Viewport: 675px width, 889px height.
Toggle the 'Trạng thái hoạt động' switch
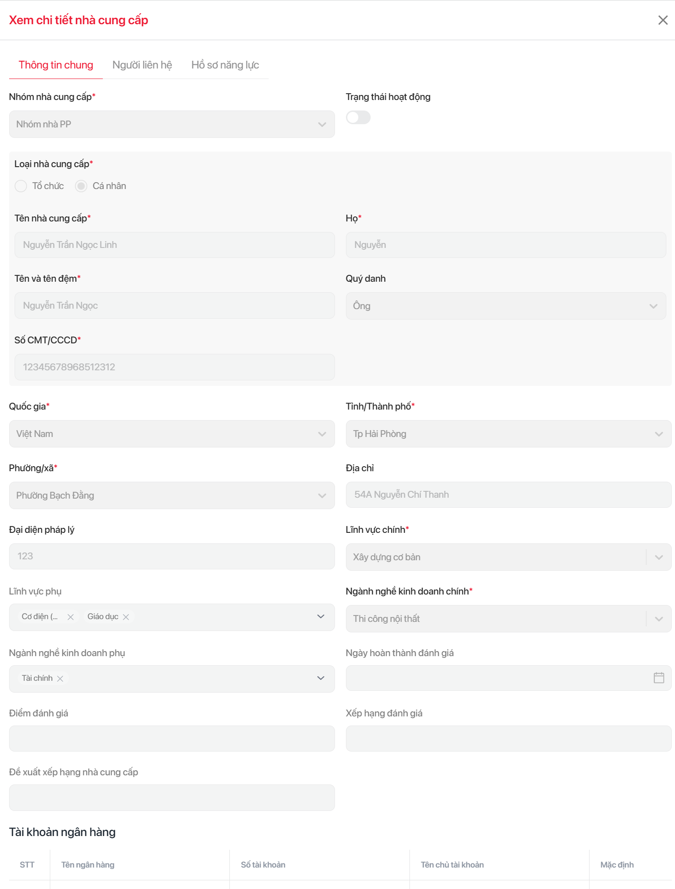pos(358,117)
